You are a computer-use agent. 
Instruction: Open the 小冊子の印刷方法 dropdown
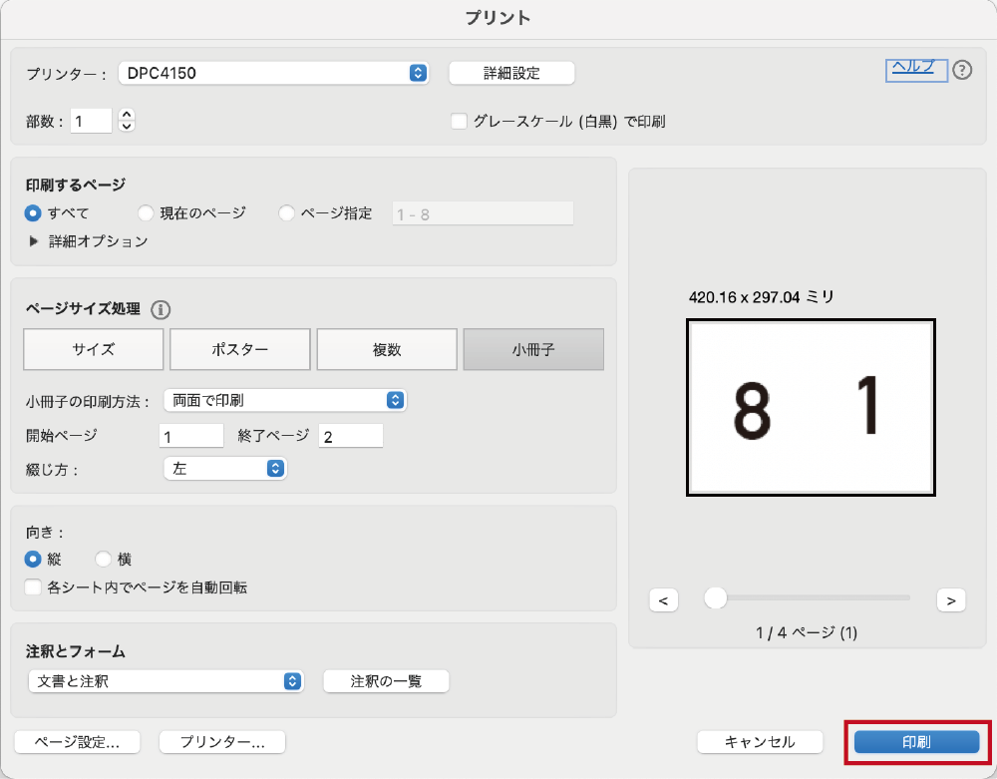(x=285, y=400)
